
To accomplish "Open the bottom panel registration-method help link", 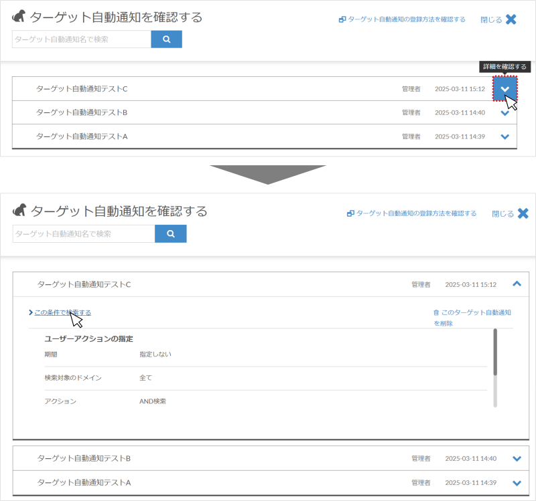I will click(411, 213).
